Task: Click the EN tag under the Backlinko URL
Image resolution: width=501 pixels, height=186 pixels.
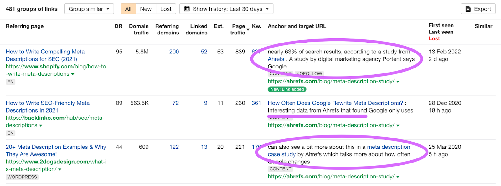Action: tap(11, 133)
